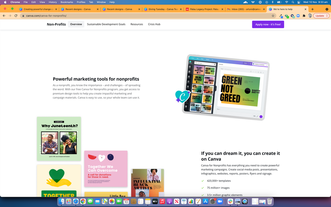This screenshot has height=207, width=331.
Task: Bookmark this page with the star icon
Action: (273, 16)
